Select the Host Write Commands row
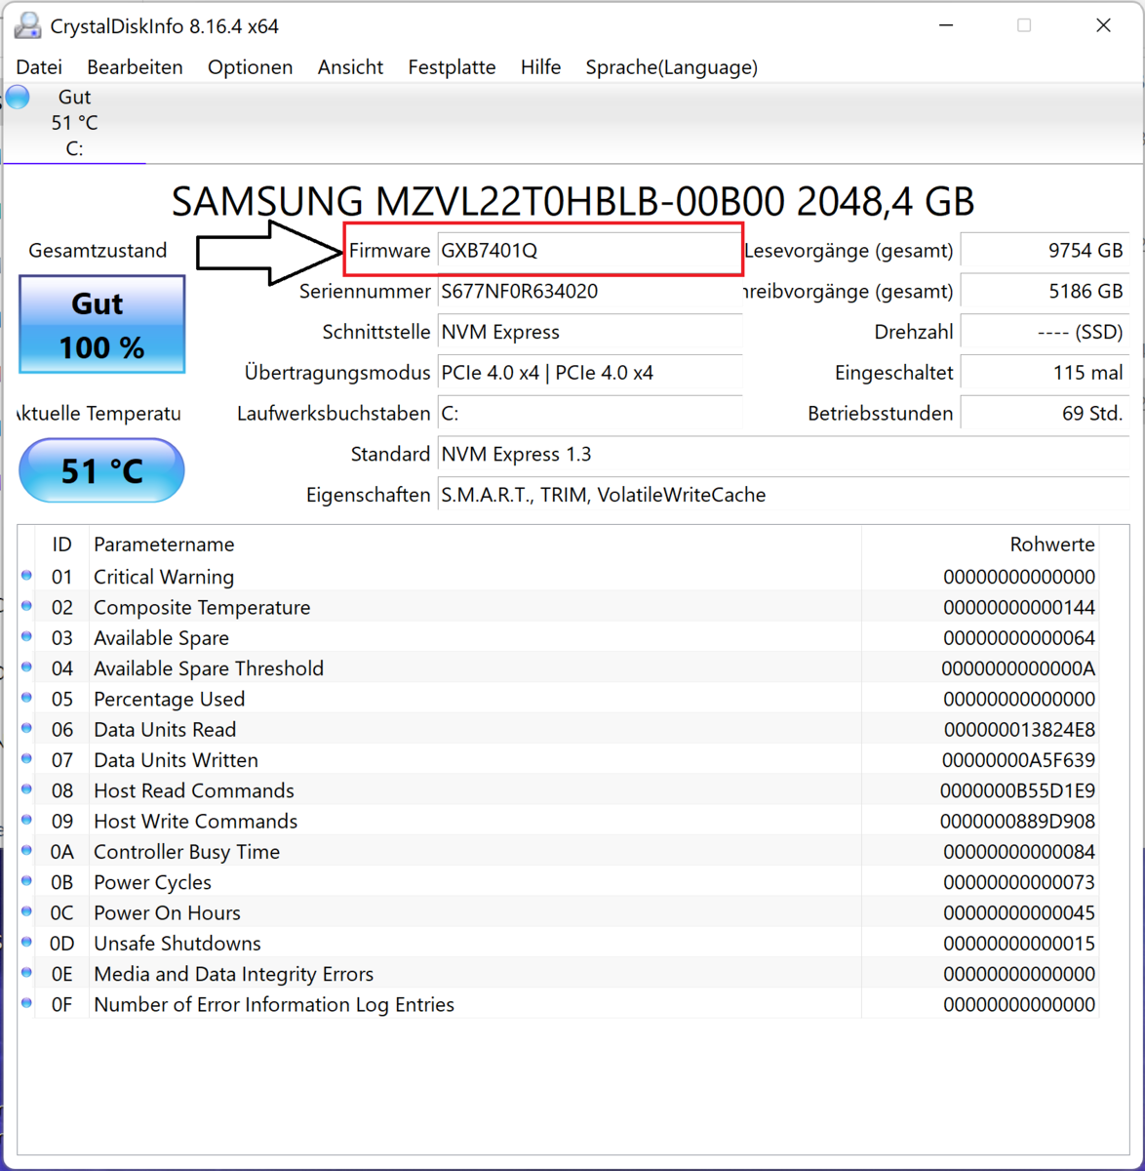This screenshot has width=1145, height=1171. [x=558, y=821]
